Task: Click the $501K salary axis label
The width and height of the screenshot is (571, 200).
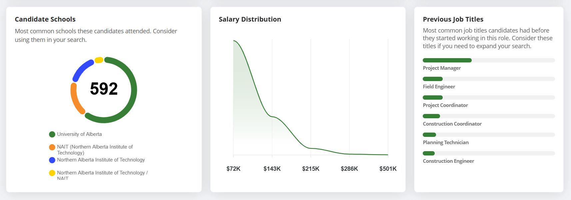Action: (x=388, y=169)
